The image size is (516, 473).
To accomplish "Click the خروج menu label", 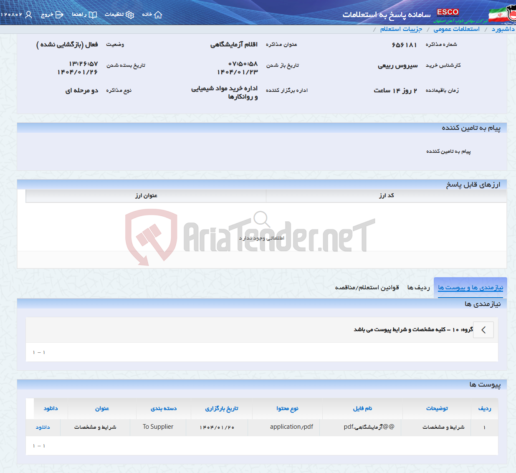I will [47, 15].
